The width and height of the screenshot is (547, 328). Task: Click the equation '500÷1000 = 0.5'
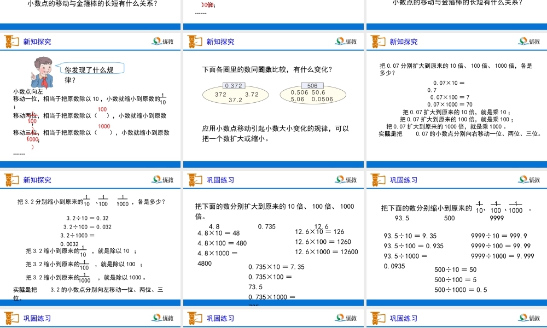pos(461,290)
